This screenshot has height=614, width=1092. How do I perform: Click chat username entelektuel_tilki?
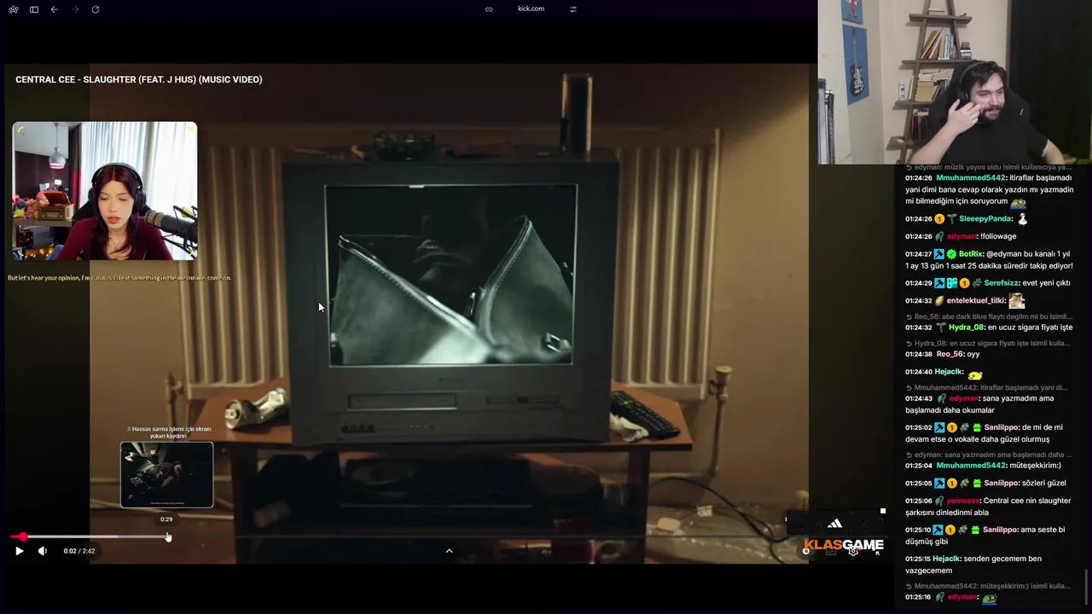click(976, 301)
